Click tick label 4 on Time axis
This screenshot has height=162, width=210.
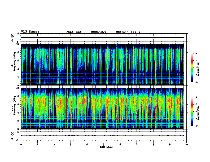pos(87,145)
